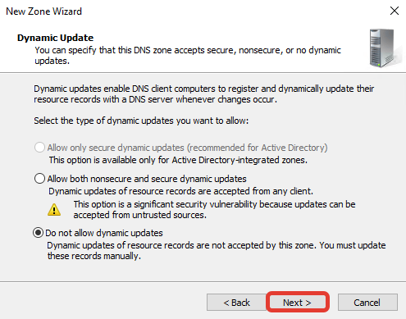The width and height of the screenshot is (406, 319).
Task: Click the 'significant security vulnerability' warning text
Action: click(x=214, y=210)
